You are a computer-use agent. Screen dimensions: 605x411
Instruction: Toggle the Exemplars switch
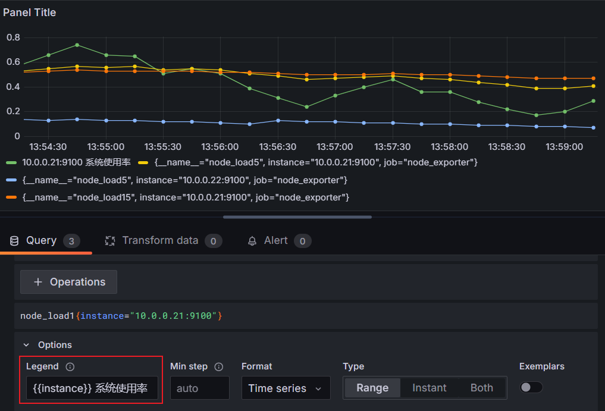[531, 387]
